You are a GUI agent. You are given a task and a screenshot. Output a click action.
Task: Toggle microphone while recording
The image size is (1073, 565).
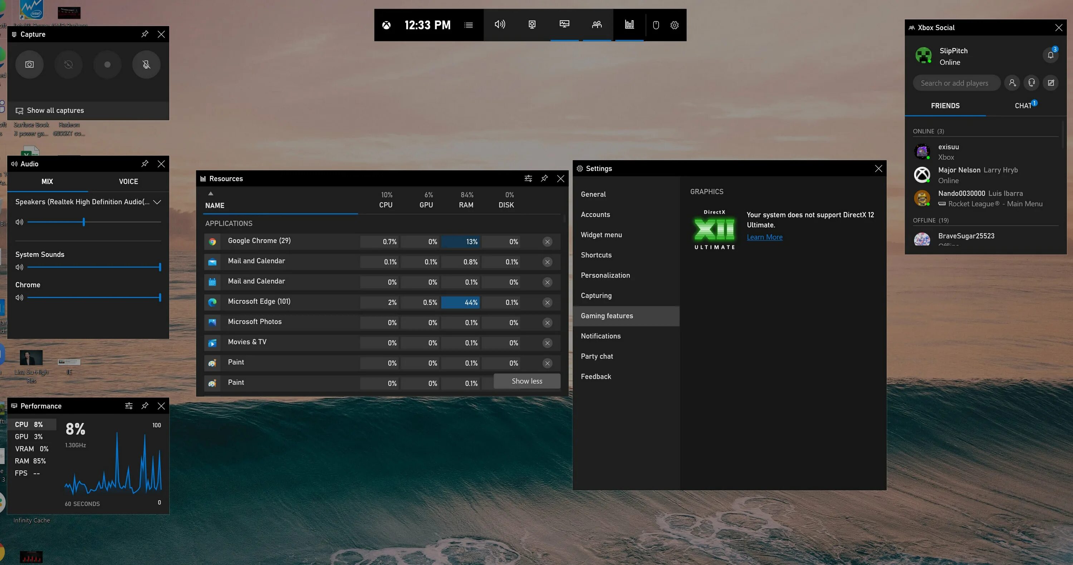[x=146, y=64]
